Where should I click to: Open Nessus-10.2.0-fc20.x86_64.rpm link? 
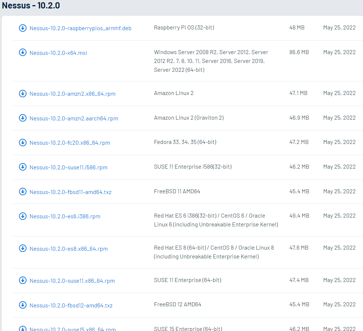point(70,143)
